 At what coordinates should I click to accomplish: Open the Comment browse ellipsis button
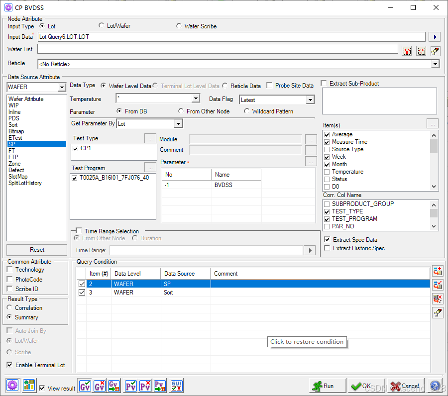[x=311, y=150]
